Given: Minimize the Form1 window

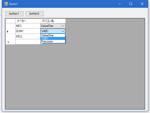Looking at the screenshot, I should 119,4.
